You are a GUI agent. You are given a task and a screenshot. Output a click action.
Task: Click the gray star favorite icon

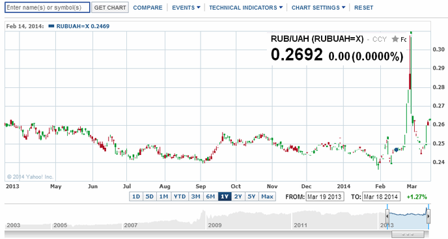(x=395, y=39)
